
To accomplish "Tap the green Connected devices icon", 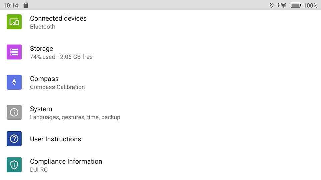I will (14, 22).
